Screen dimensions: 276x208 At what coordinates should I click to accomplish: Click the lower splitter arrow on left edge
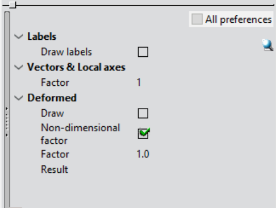(7, 135)
